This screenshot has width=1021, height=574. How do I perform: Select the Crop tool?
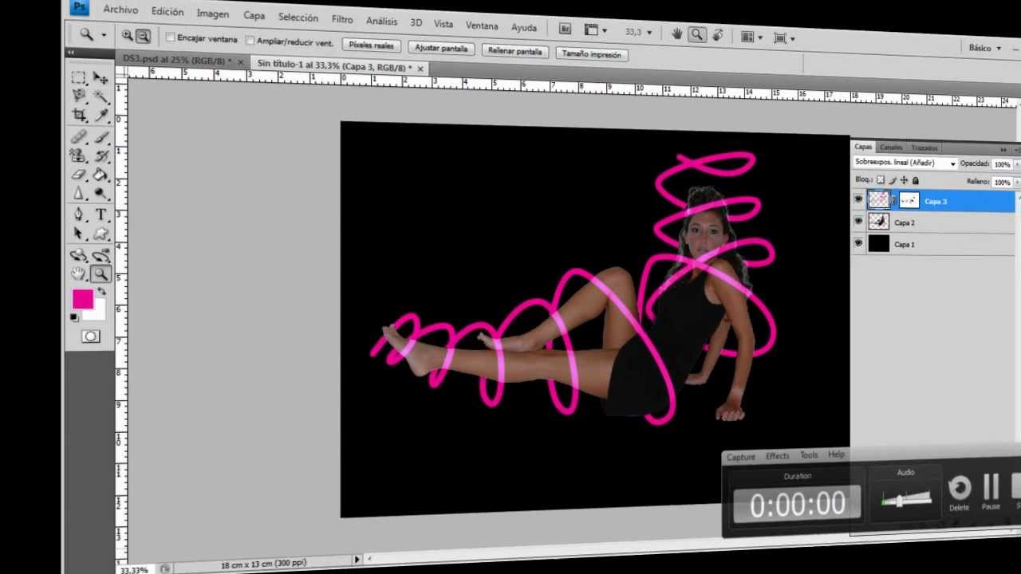[x=78, y=116]
